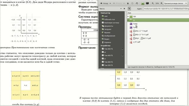The image size is (189, 106).
Task: Click the Примеры heading in the PDF
Action: [85, 27]
